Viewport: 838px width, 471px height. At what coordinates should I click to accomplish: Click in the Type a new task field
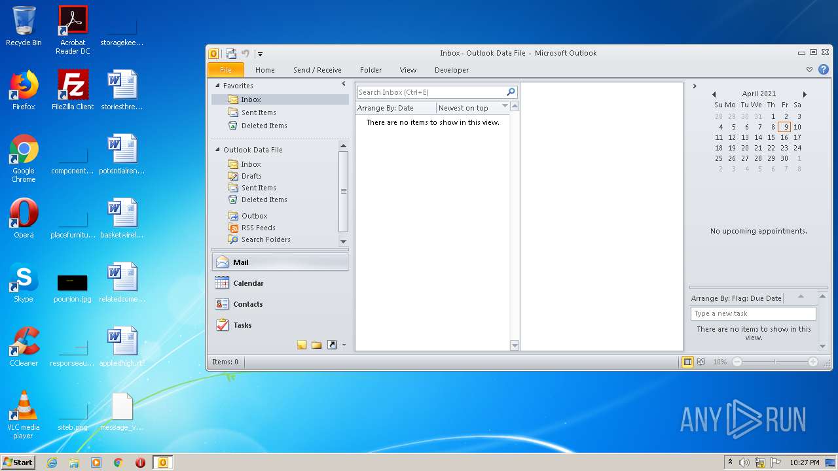(x=754, y=313)
